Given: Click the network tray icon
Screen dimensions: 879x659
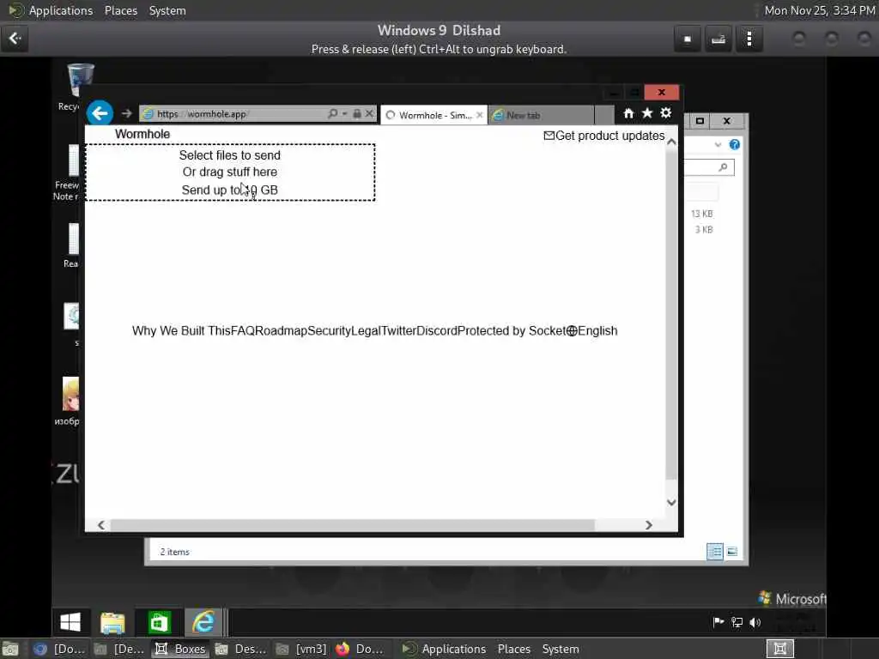Looking at the screenshot, I should click(x=737, y=622).
